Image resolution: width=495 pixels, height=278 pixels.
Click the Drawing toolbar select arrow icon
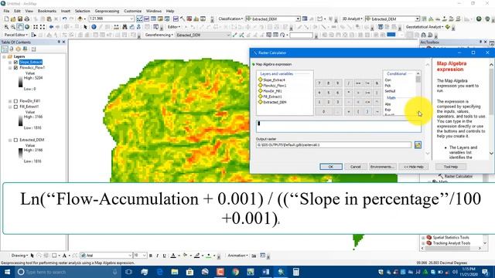(x=32, y=256)
